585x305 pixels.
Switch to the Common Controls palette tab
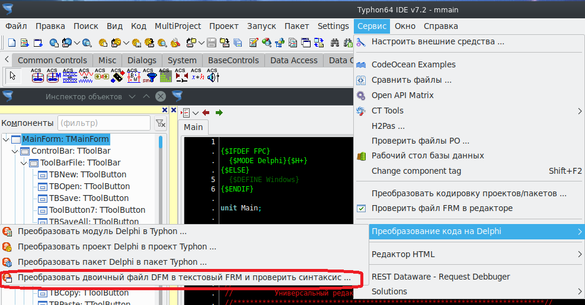pos(52,60)
